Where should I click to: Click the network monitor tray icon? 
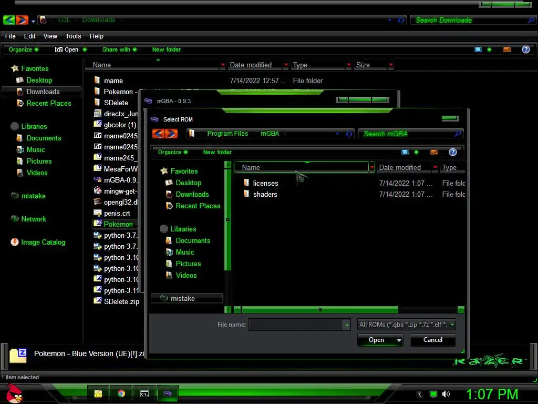click(433, 394)
